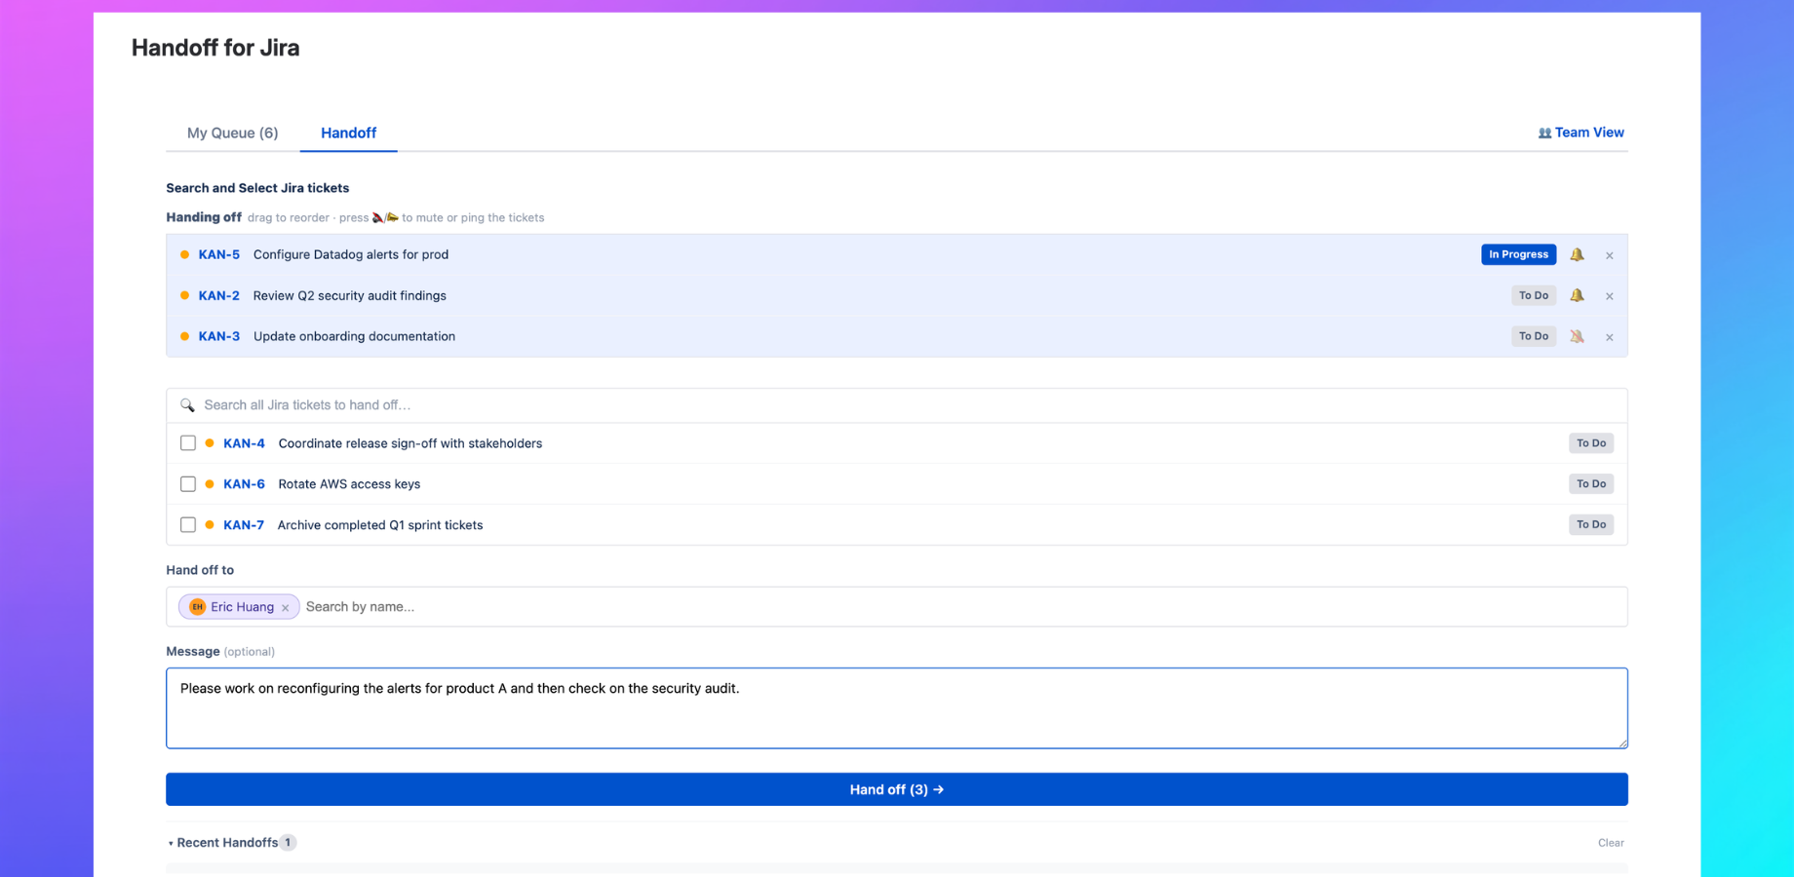Click the Hand off (3) button
The height and width of the screenshot is (877, 1794).
897,789
